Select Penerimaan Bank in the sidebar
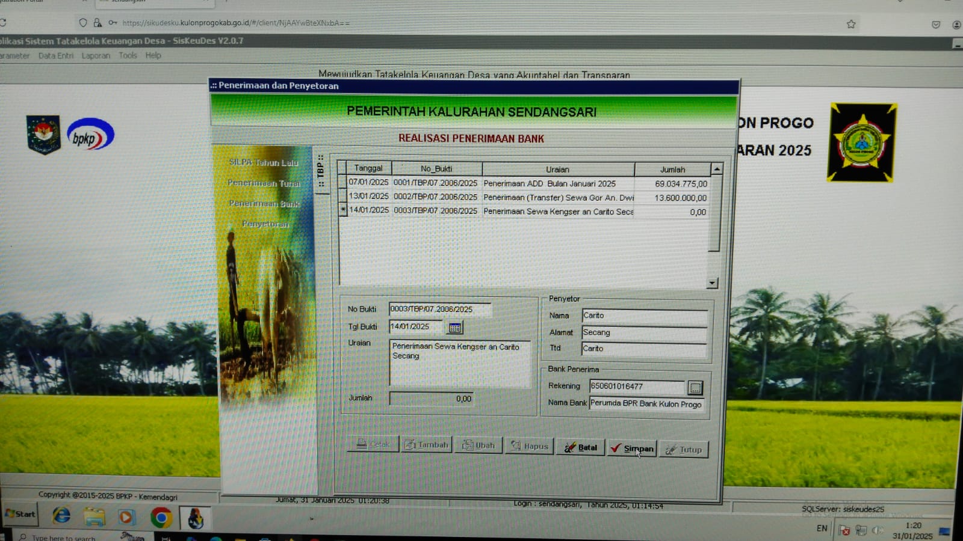Screen dimensions: 963x541 coord(264,204)
